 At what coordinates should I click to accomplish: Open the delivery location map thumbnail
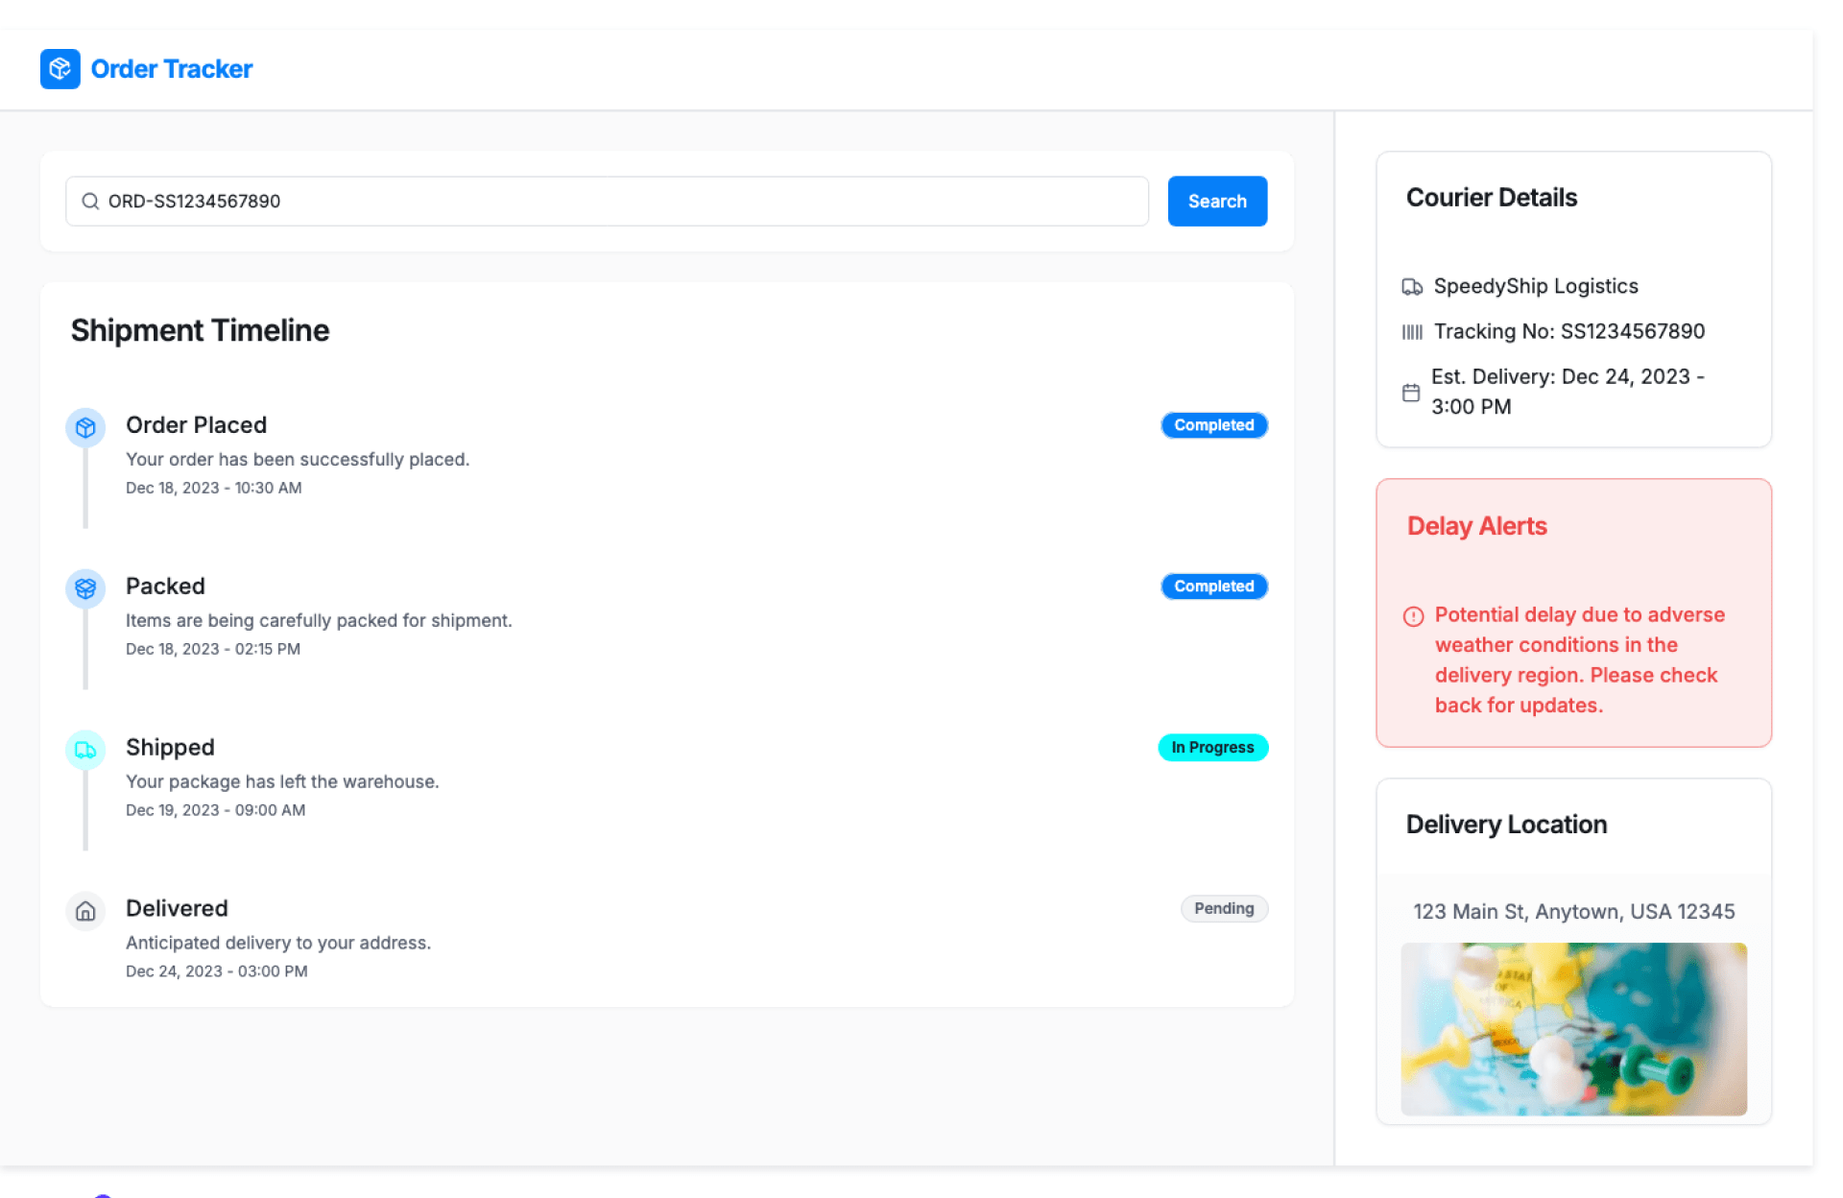pyautogui.click(x=1573, y=1029)
